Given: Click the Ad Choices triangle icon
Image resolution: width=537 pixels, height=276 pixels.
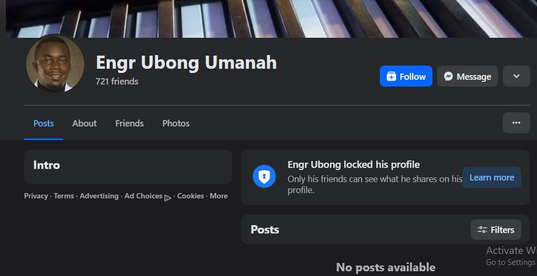Looking at the screenshot, I should coord(168,198).
